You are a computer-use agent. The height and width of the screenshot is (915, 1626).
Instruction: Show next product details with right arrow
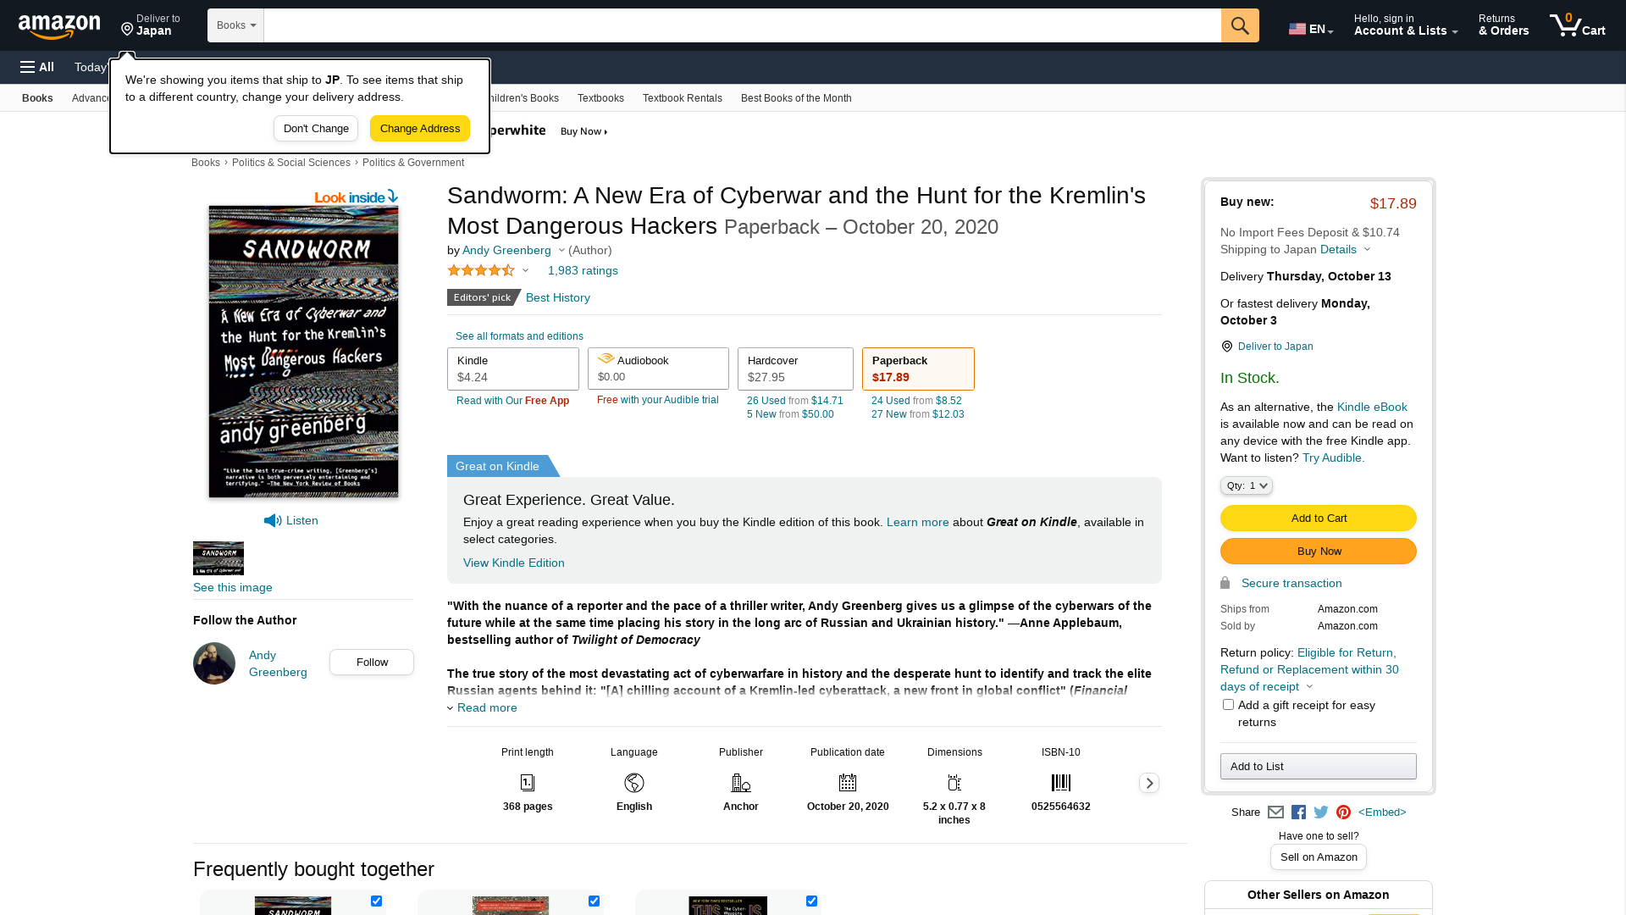point(1149,783)
